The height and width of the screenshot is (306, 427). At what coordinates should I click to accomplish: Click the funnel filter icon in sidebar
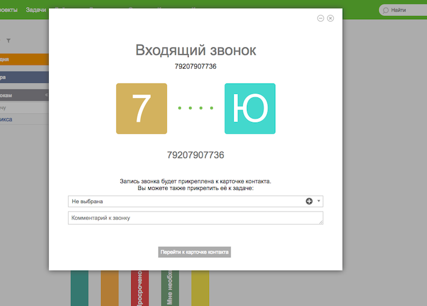pyautogui.click(x=8, y=40)
